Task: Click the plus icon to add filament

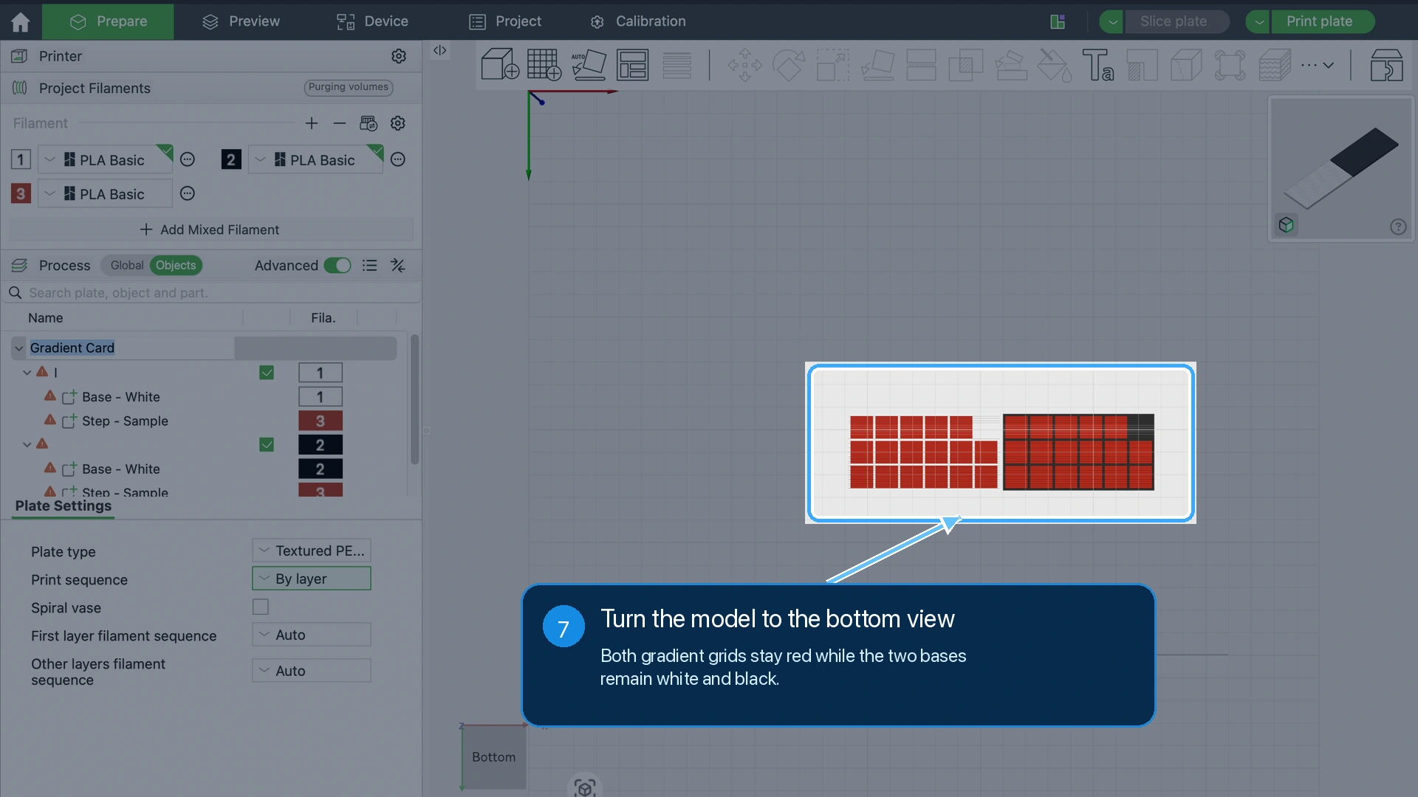Action: click(x=312, y=123)
